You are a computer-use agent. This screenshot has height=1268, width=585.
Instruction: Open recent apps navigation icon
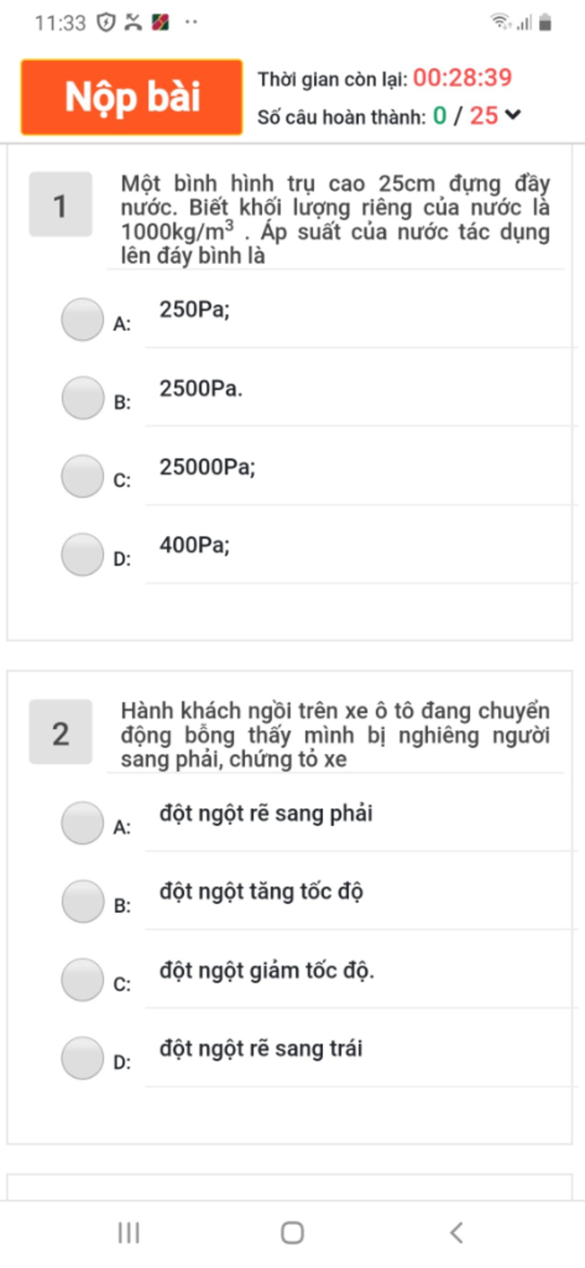coord(129,1233)
